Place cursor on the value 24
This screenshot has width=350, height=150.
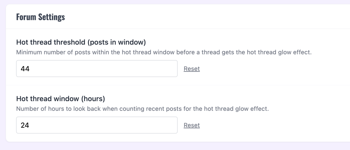pyautogui.click(x=25, y=125)
